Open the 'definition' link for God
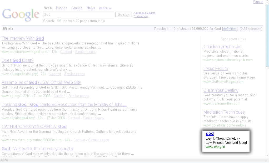 click(230, 29)
